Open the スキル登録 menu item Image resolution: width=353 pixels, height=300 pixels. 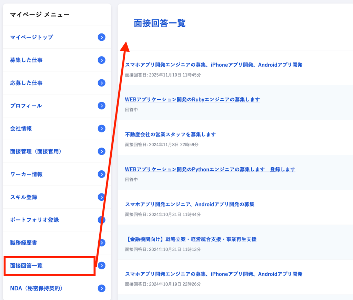[x=24, y=197]
